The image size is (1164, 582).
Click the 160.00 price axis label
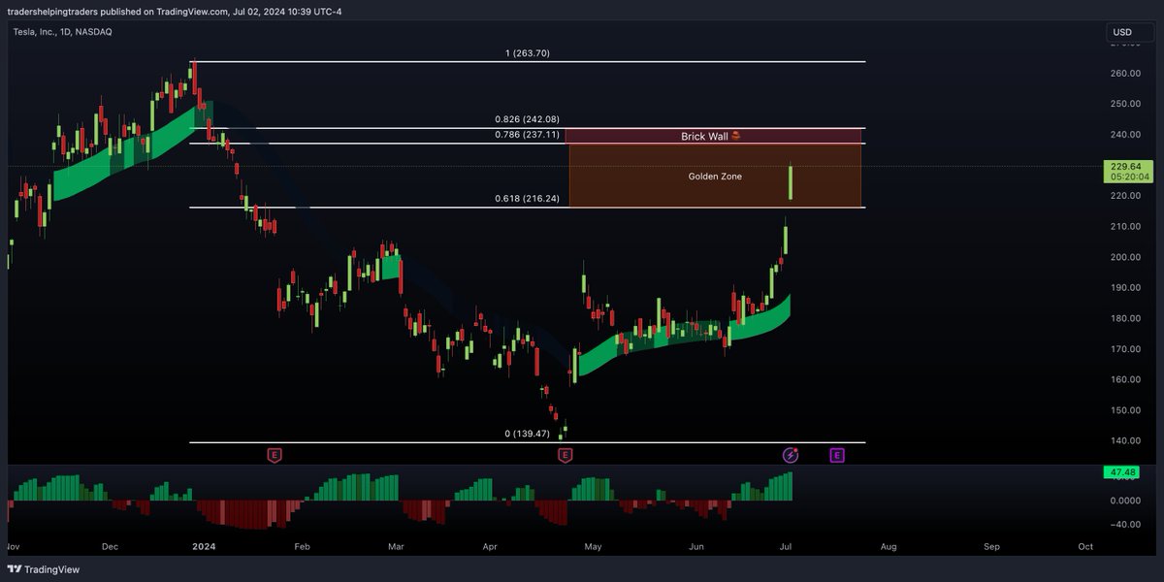pos(1126,379)
